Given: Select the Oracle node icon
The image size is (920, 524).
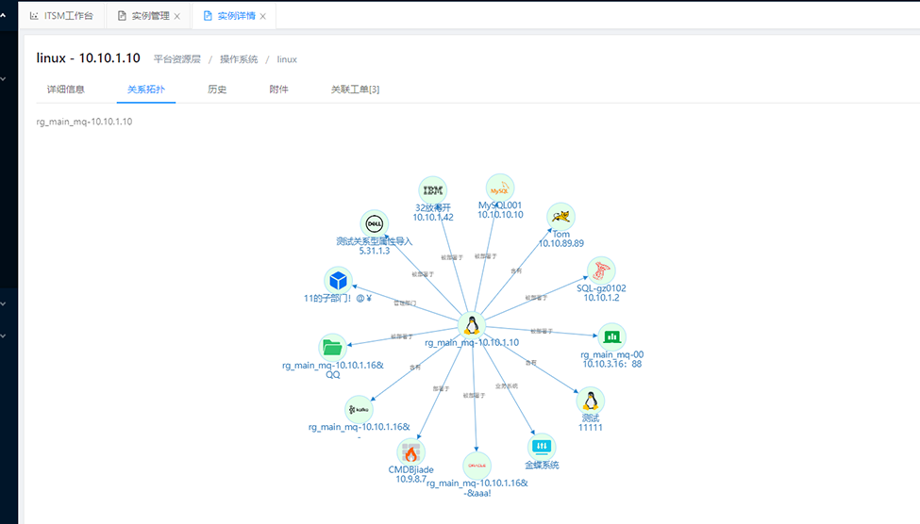Looking at the screenshot, I should [477, 466].
